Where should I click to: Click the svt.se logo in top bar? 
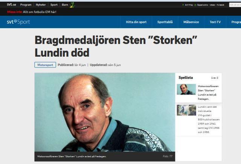click(11, 5)
